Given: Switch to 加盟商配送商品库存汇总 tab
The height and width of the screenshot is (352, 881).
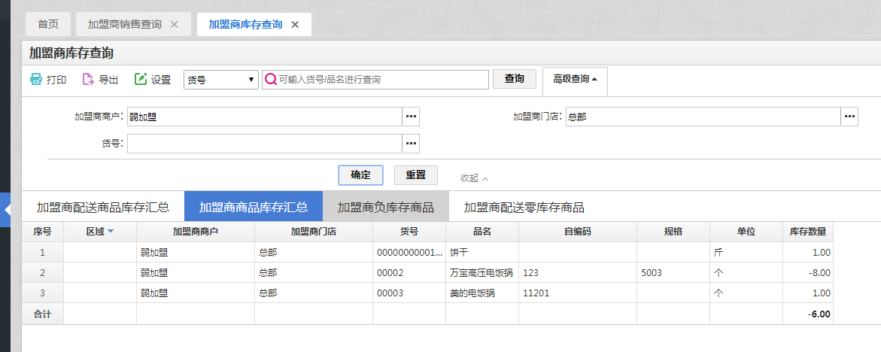Looking at the screenshot, I should pos(103,207).
